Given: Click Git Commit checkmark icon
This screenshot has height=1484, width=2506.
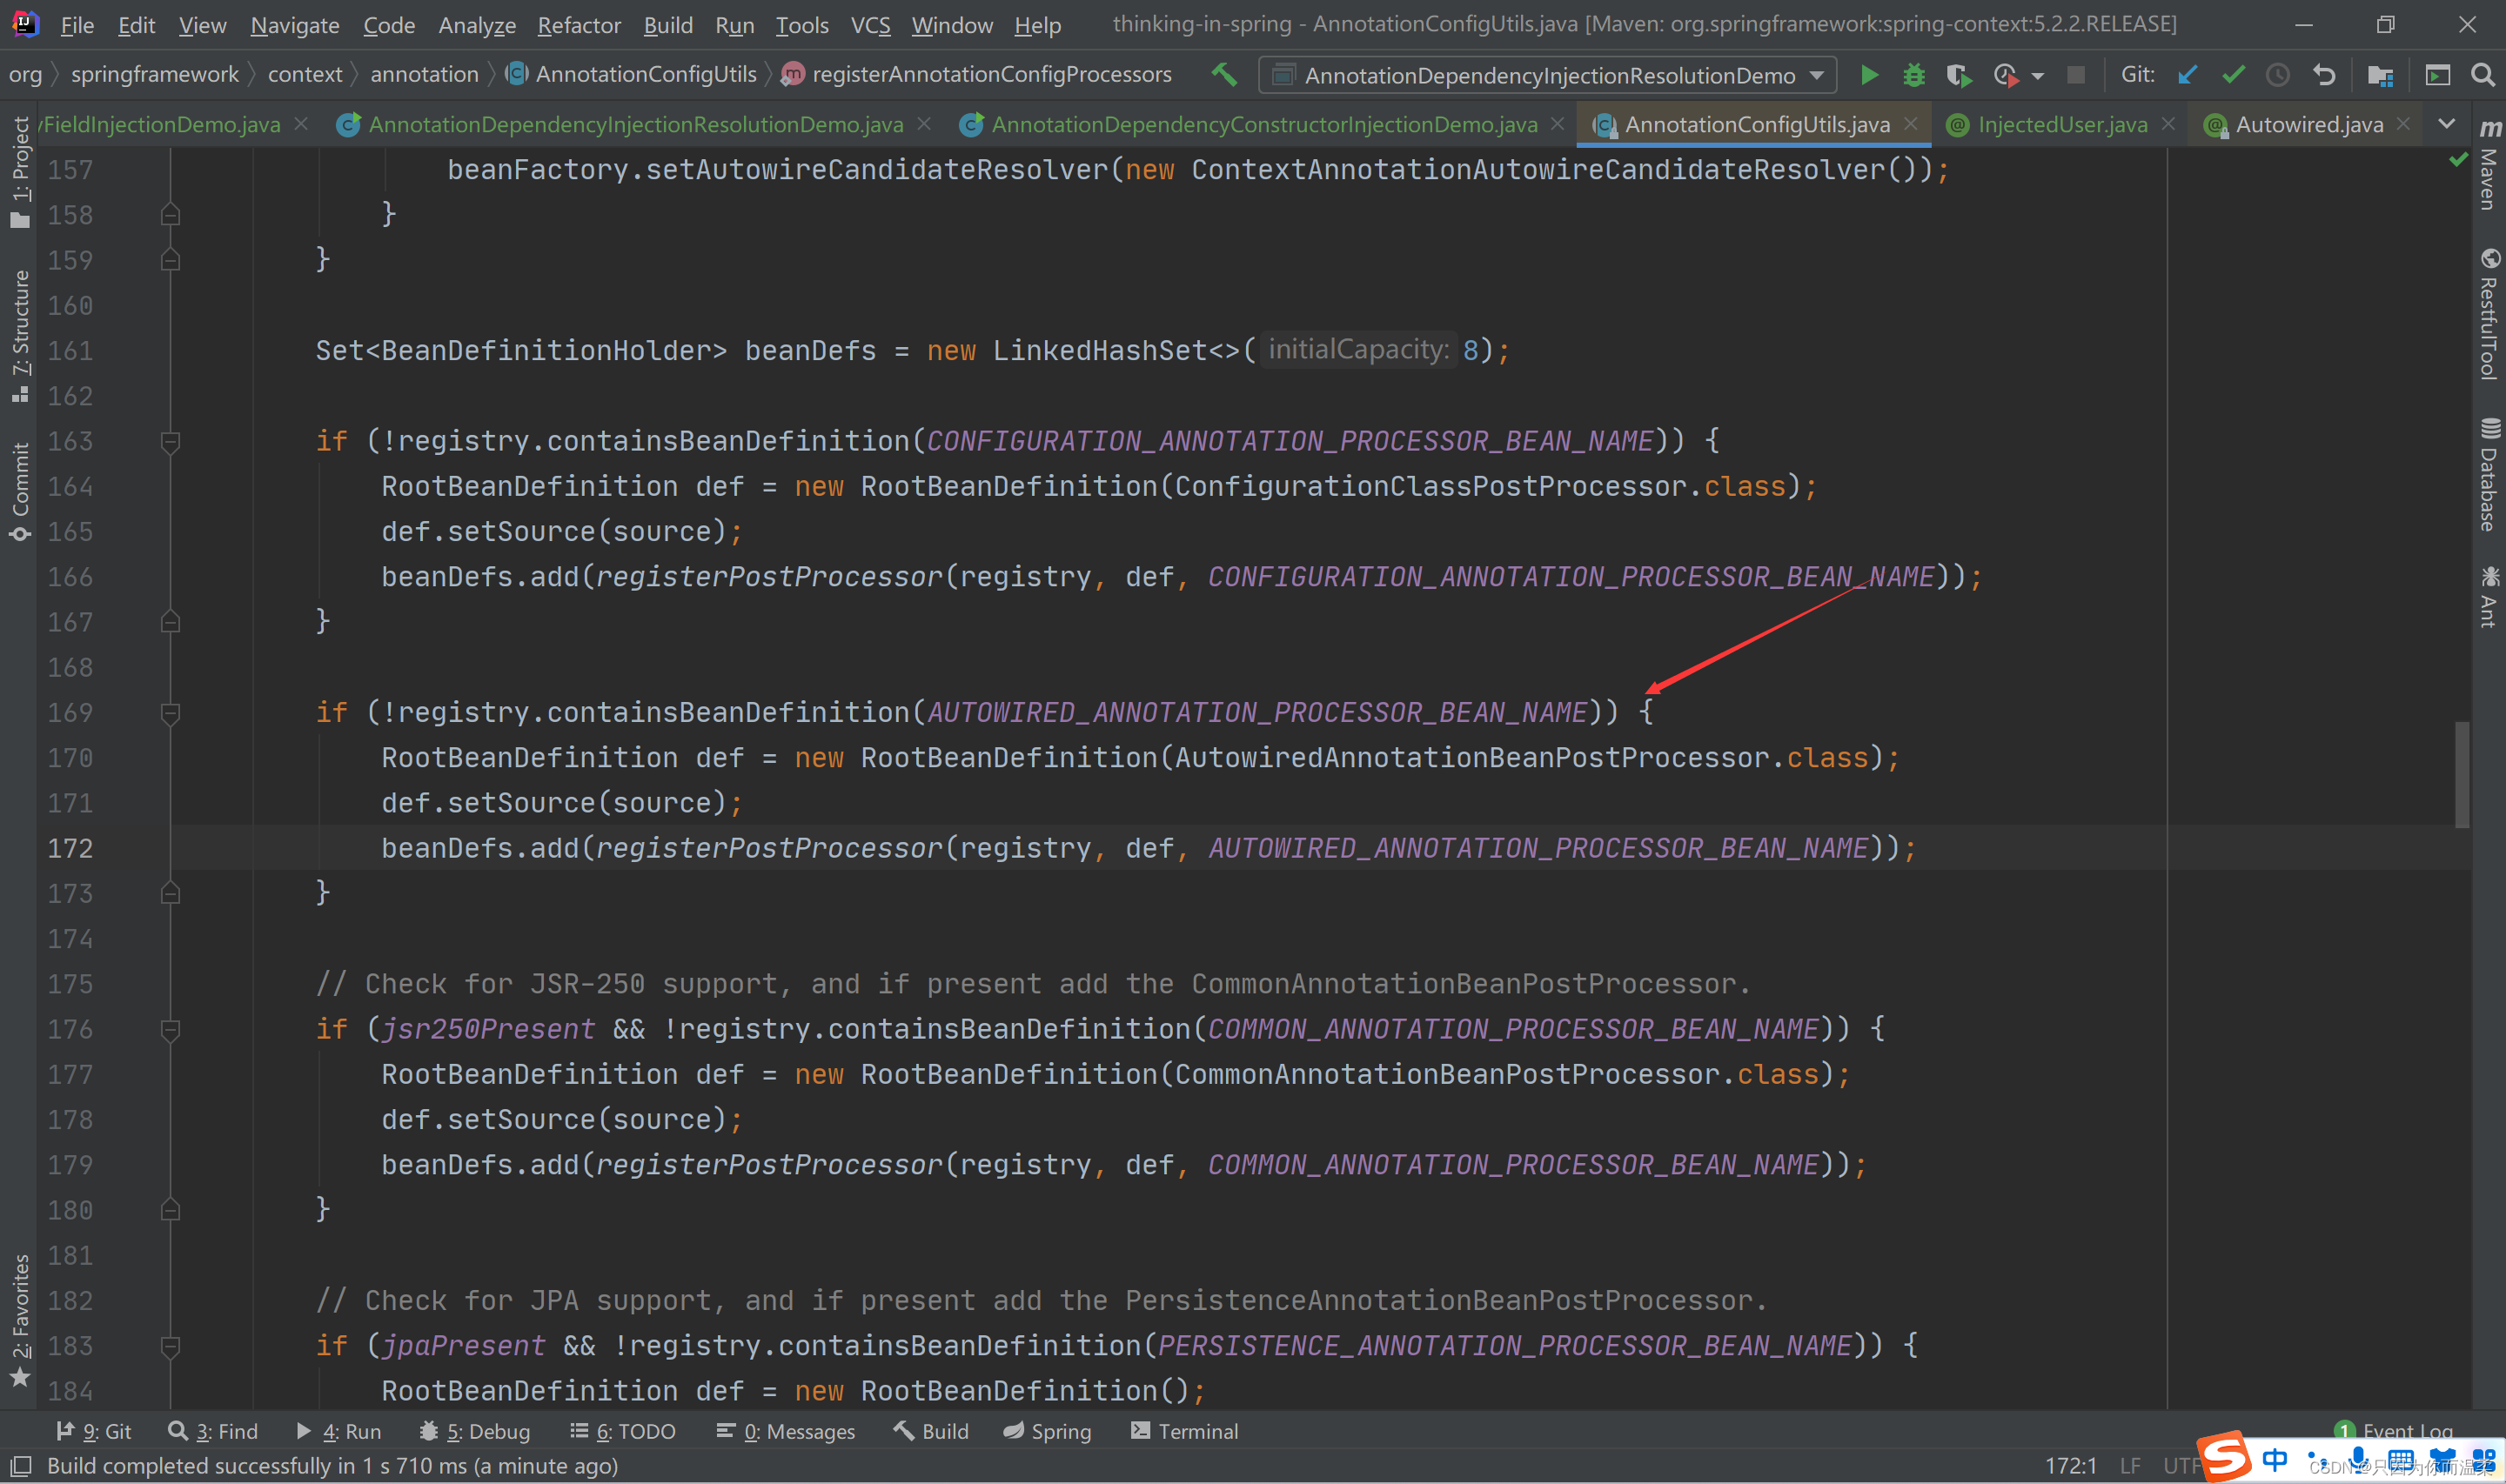Looking at the screenshot, I should click(x=2233, y=75).
